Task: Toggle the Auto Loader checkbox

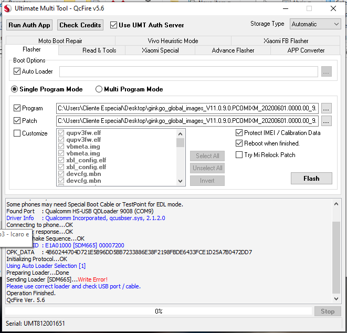Action: [17, 71]
